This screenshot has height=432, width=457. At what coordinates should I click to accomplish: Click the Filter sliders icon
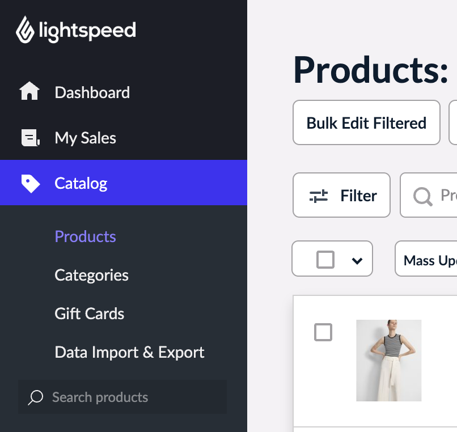click(x=319, y=196)
